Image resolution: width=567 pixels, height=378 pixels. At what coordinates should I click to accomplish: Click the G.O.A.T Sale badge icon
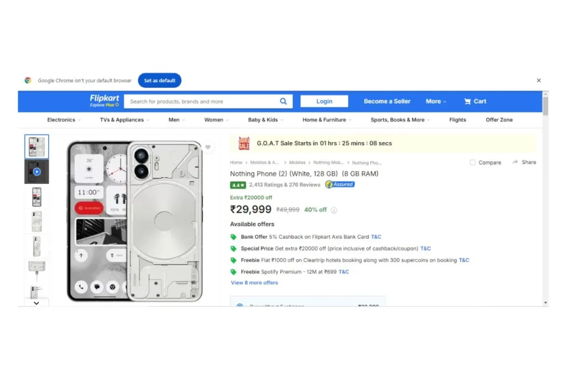[244, 143]
